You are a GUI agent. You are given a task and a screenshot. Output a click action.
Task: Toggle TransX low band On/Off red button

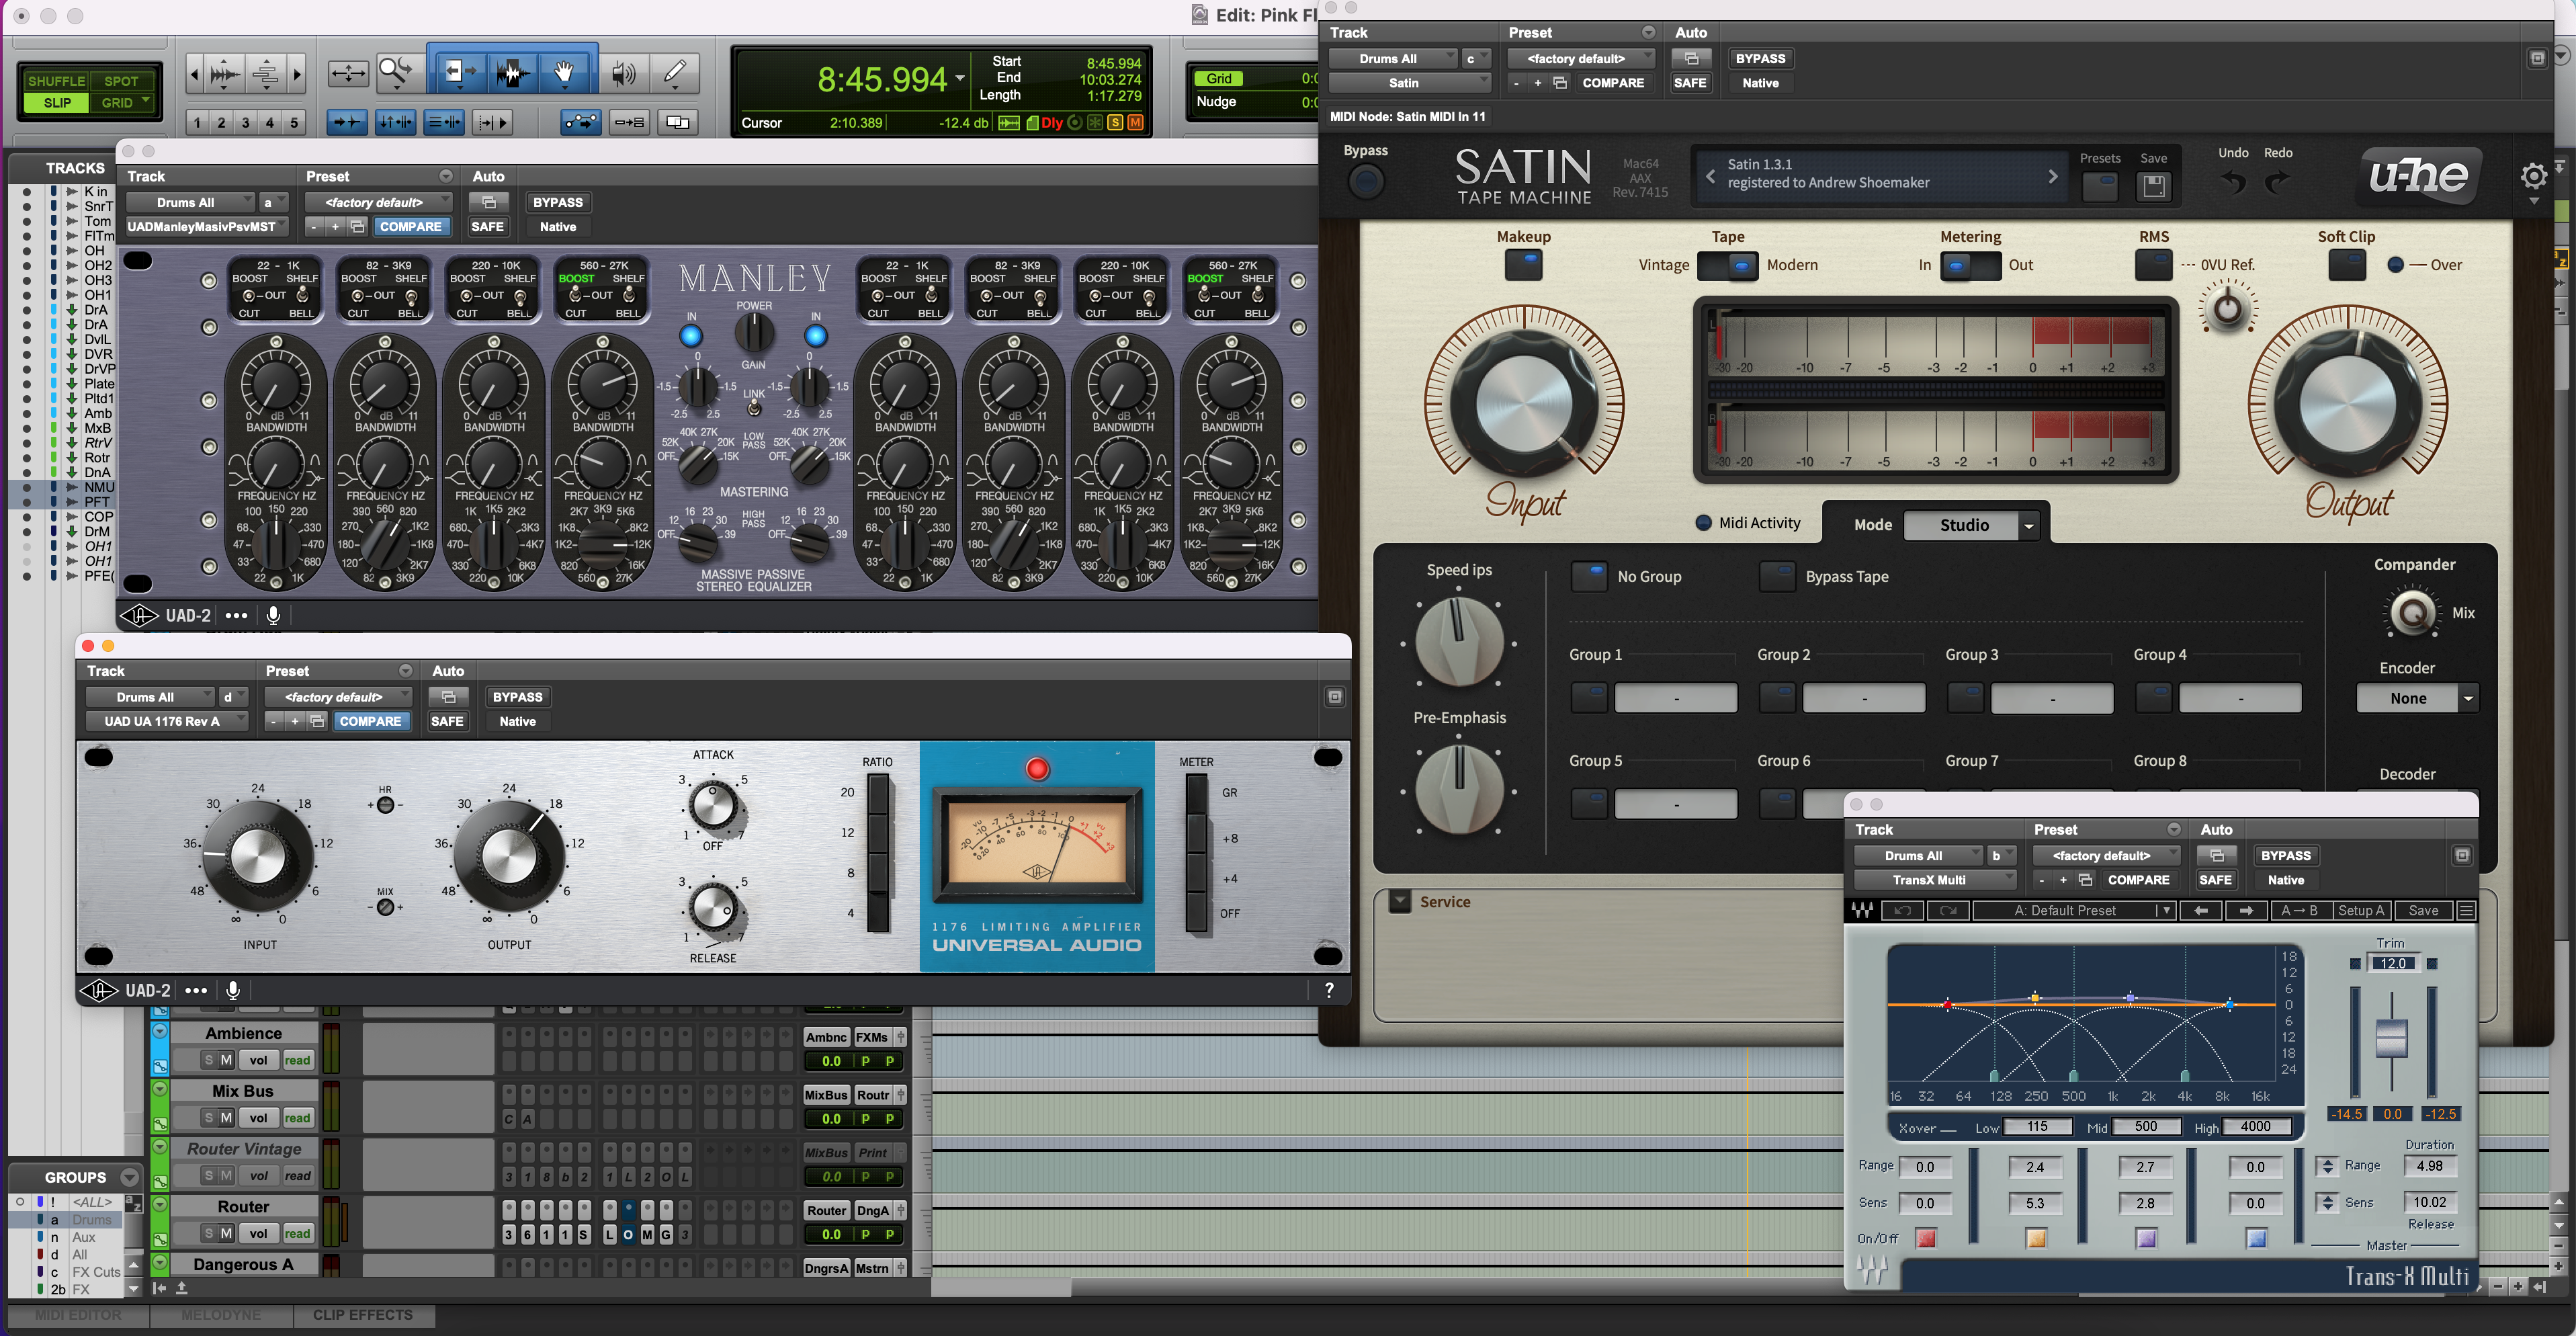pos(1925,1238)
